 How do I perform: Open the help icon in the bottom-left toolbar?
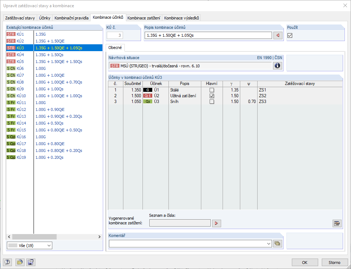7,262
